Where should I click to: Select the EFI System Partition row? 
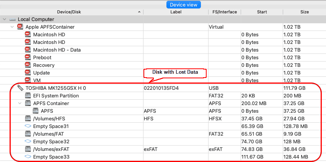point(163,96)
